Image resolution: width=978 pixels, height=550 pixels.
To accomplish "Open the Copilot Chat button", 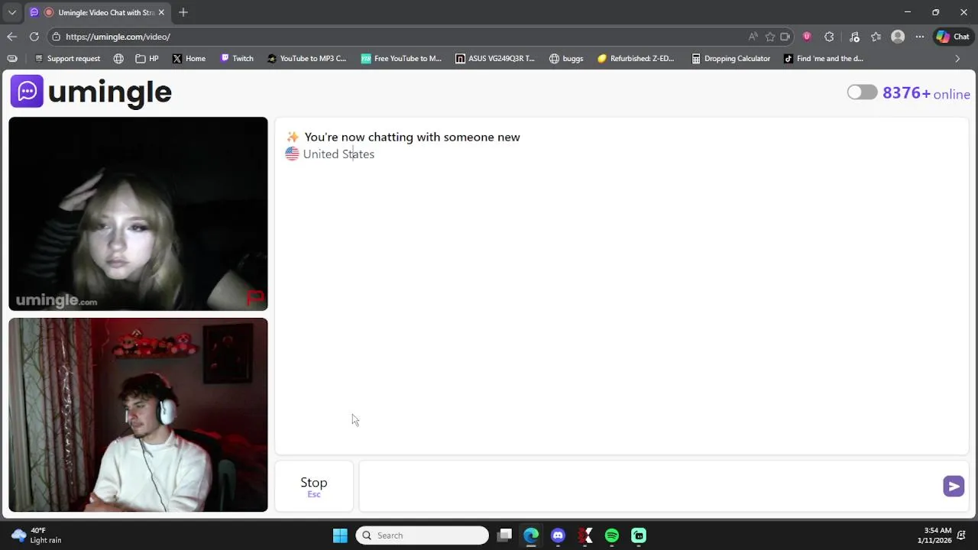I will pyautogui.click(x=953, y=37).
